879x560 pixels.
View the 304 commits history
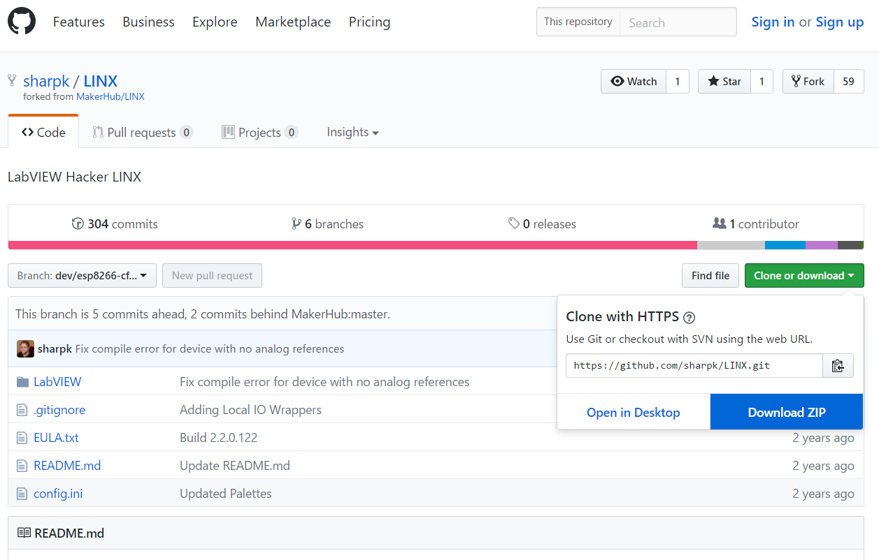(115, 223)
